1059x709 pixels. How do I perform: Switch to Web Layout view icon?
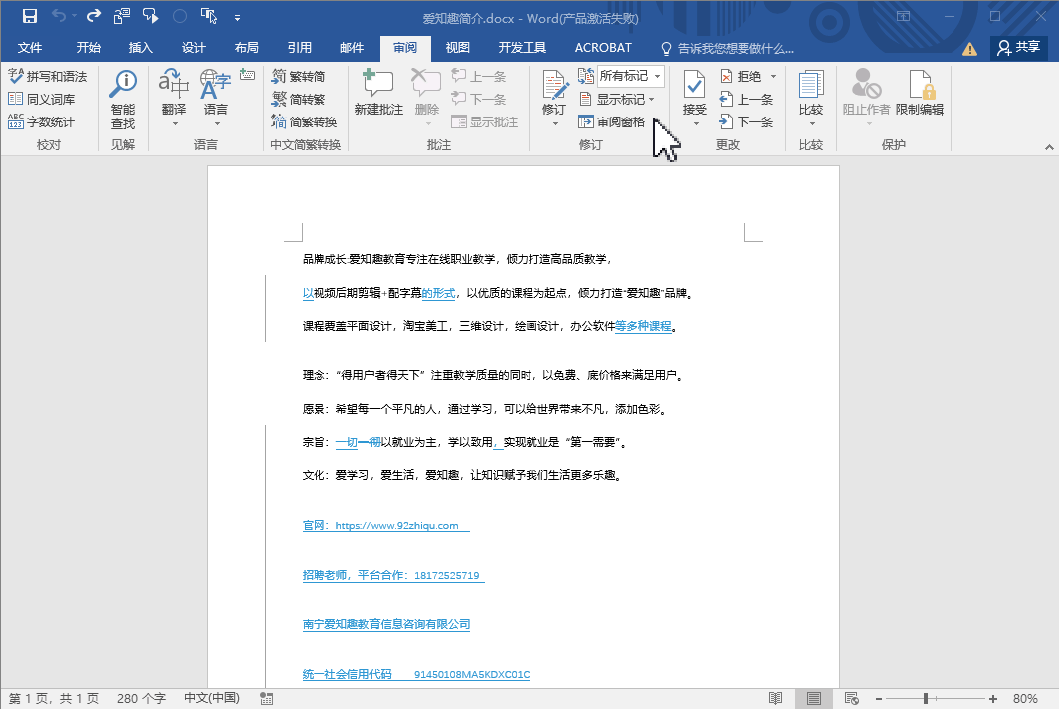coord(852,698)
